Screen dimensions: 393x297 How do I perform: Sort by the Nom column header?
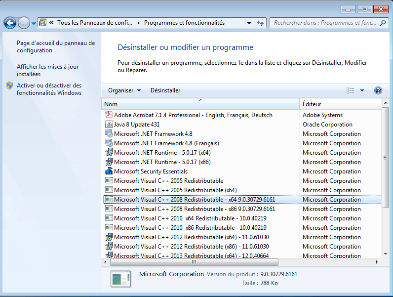tap(200, 104)
